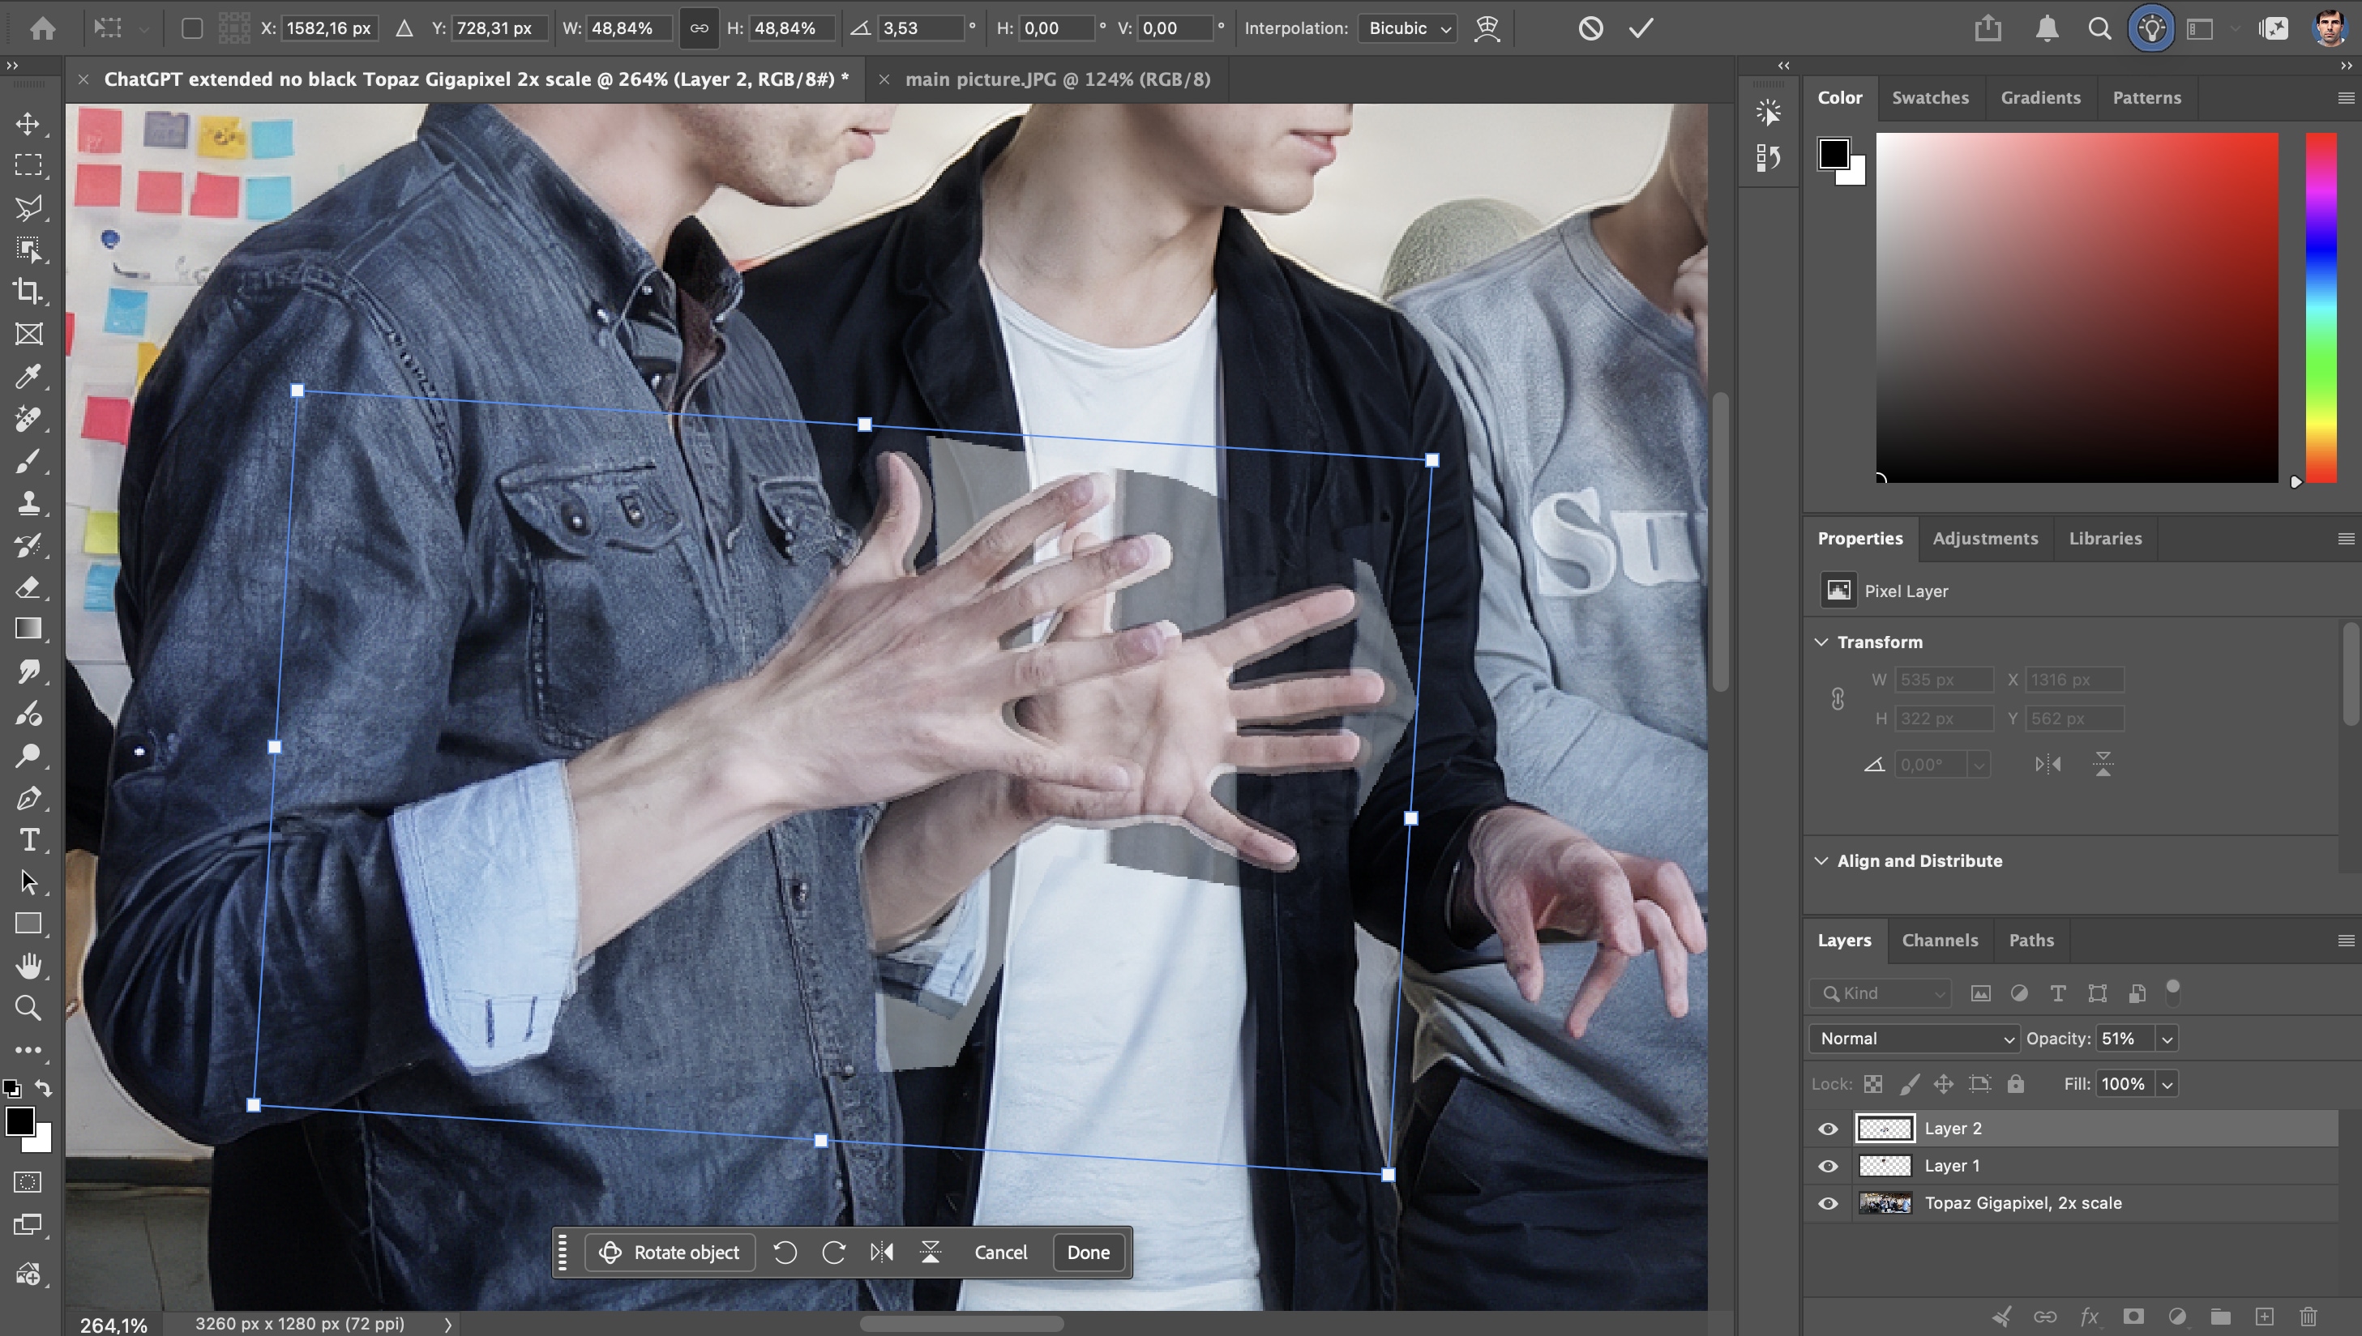Select the Pen tool
Screen dimensions: 2362x1336
[x=28, y=798]
